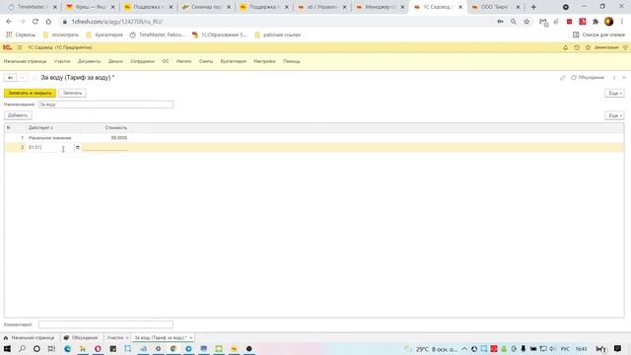Open the Сотрудники menu section

pos(142,61)
